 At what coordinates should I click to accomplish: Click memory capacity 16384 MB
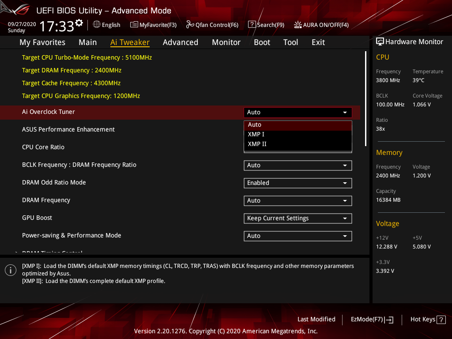pos(388,200)
